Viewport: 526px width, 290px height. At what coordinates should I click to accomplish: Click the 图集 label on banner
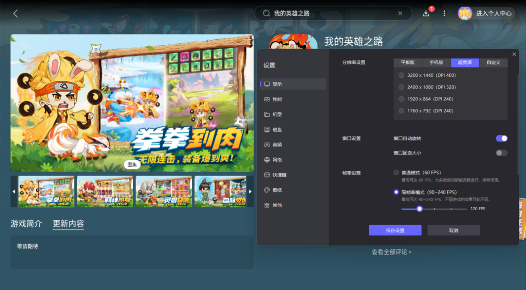132,165
